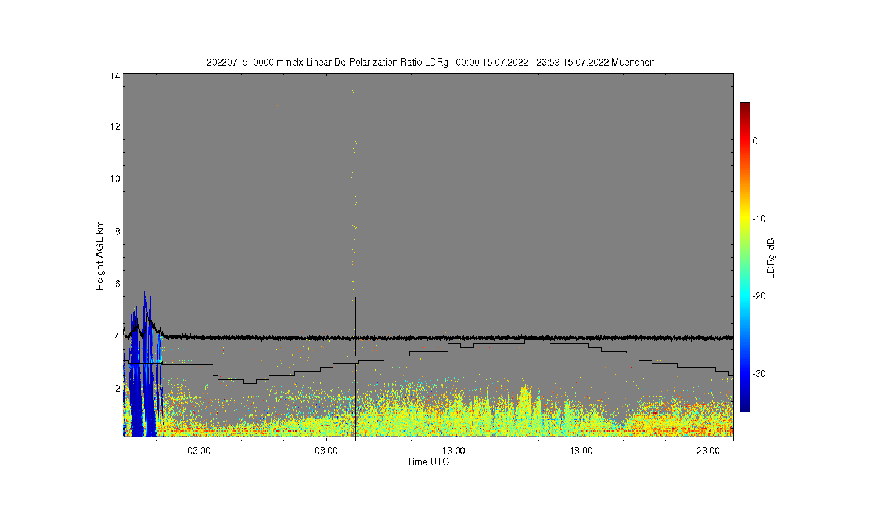The height and width of the screenshot is (522, 871).
Task: Click the dark red top of the colorbar
Action: click(745, 107)
